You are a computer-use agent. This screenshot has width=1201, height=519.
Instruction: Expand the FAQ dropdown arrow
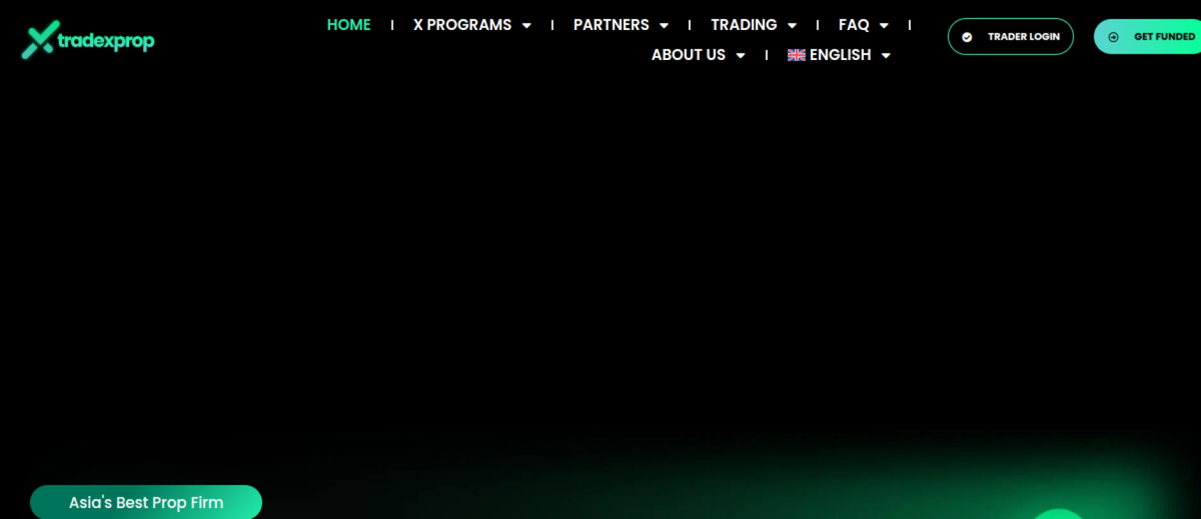point(884,26)
